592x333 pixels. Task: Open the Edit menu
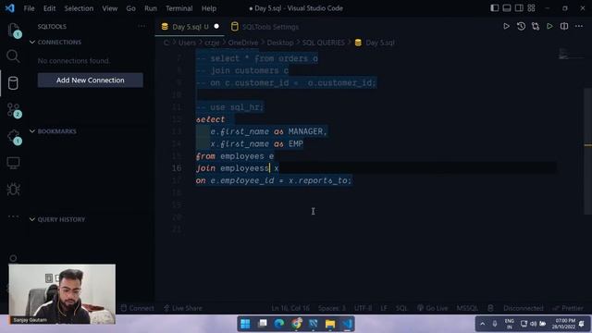tap(49, 8)
